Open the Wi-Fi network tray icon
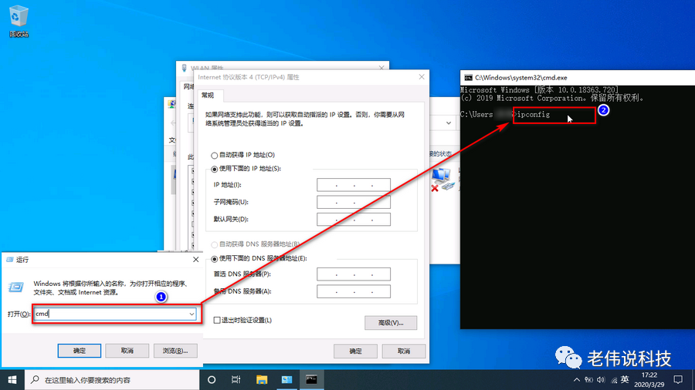The image size is (695, 390). [613, 380]
